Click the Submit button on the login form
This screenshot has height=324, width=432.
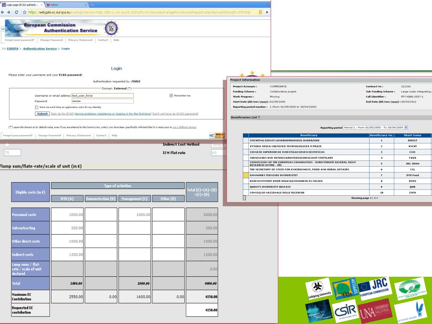coord(43,114)
